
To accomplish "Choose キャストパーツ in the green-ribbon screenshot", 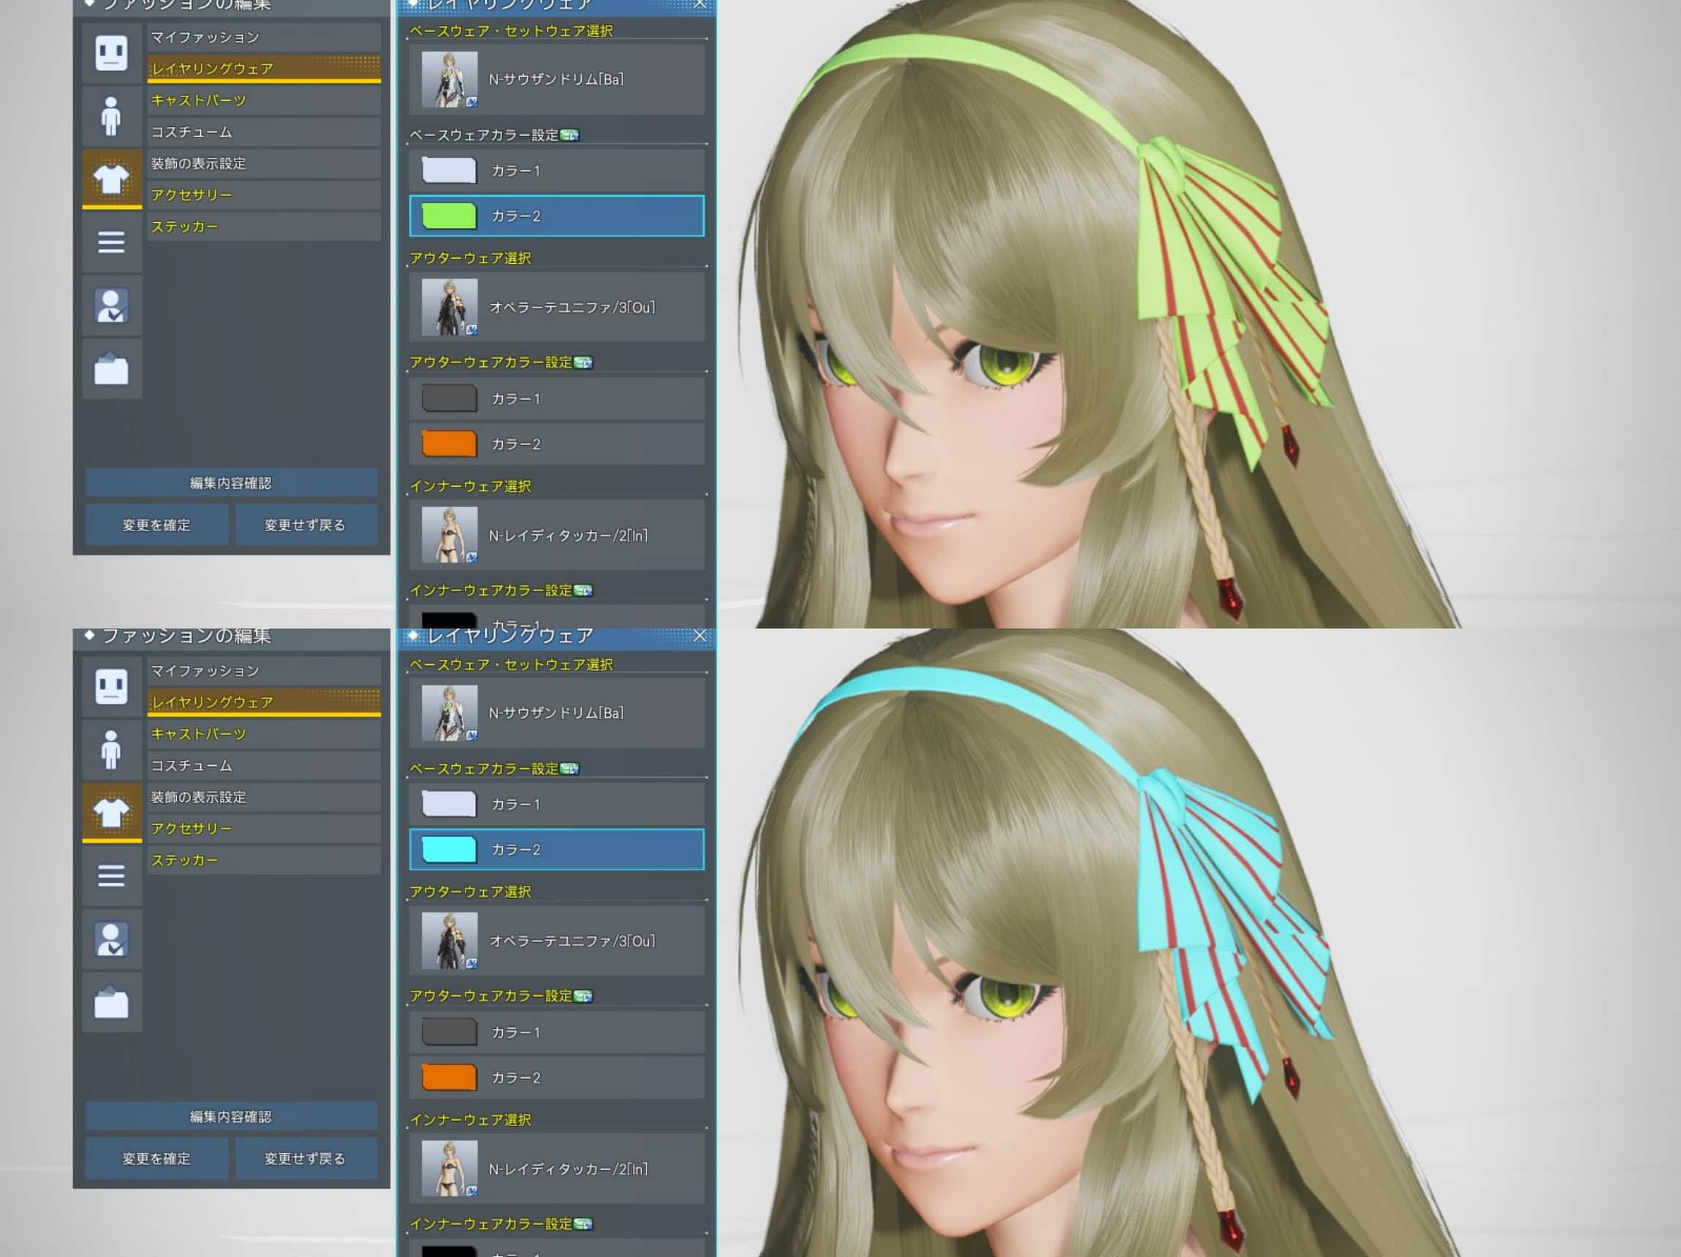I will tap(264, 100).
